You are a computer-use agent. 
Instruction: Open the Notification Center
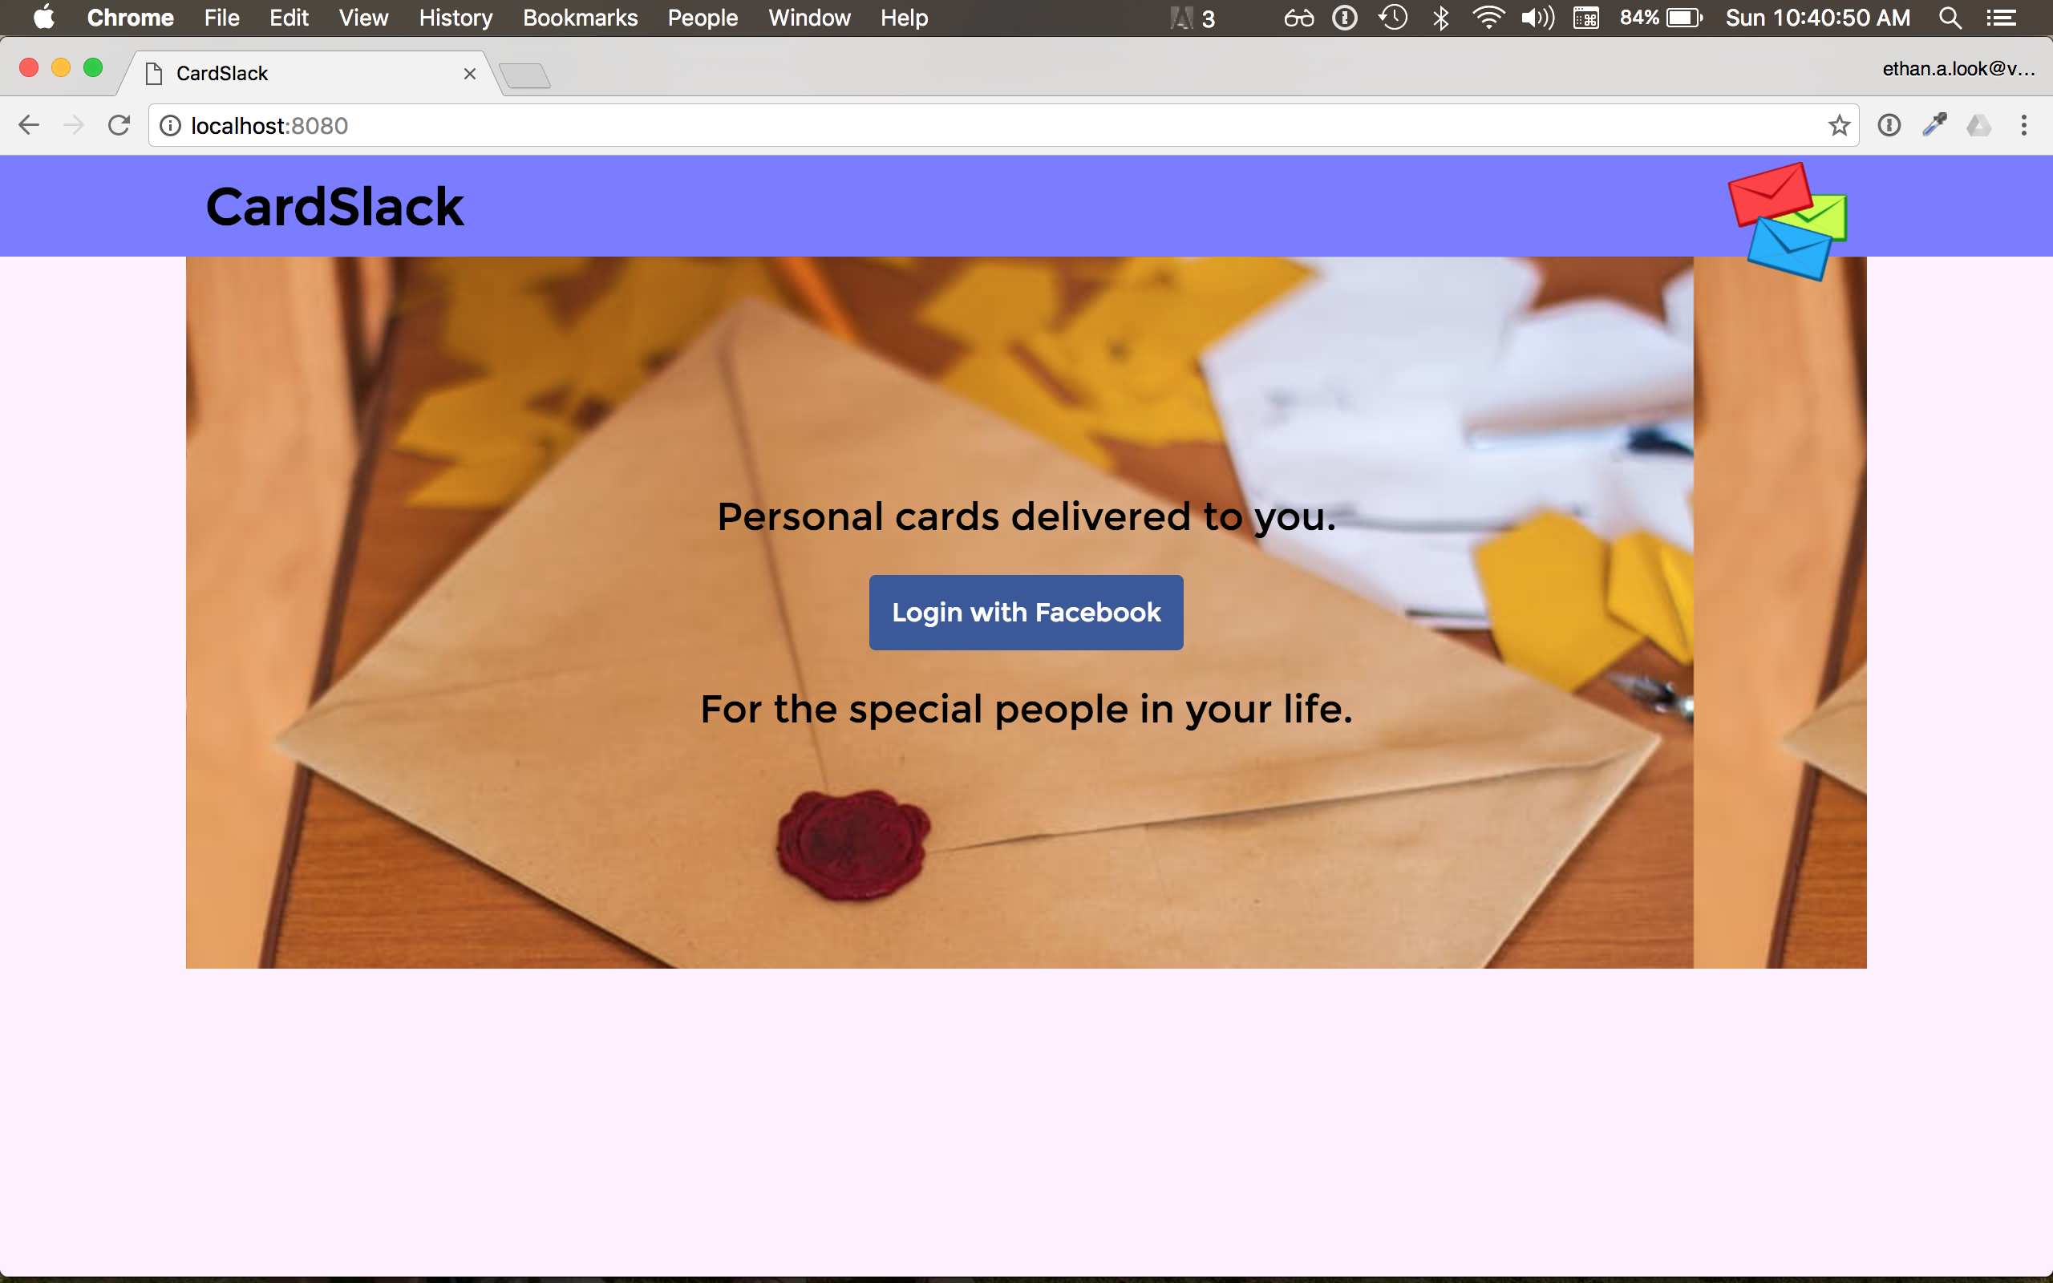click(x=2002, y=18)
